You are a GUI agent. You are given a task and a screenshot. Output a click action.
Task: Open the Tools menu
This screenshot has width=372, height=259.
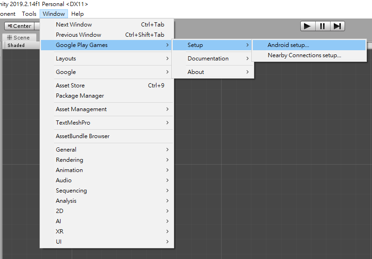pos(29,14)
